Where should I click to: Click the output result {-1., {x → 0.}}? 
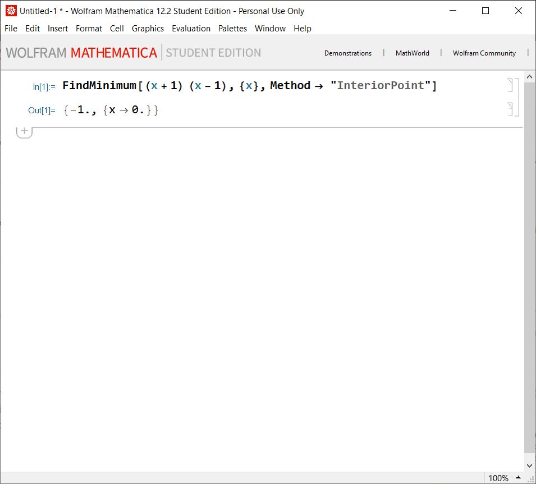tap(111, 110)
